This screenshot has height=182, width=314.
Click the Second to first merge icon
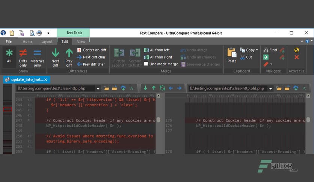pyautogui.click(x=135, y=53)
